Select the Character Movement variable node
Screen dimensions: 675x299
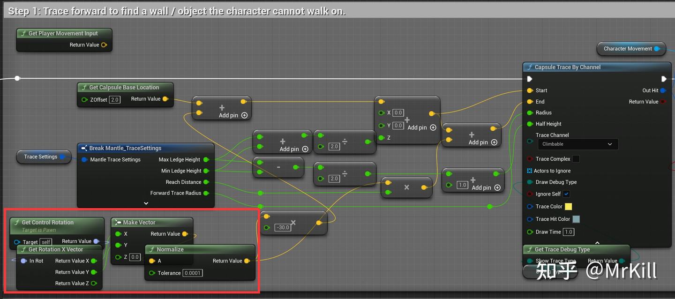coord(631,48)
